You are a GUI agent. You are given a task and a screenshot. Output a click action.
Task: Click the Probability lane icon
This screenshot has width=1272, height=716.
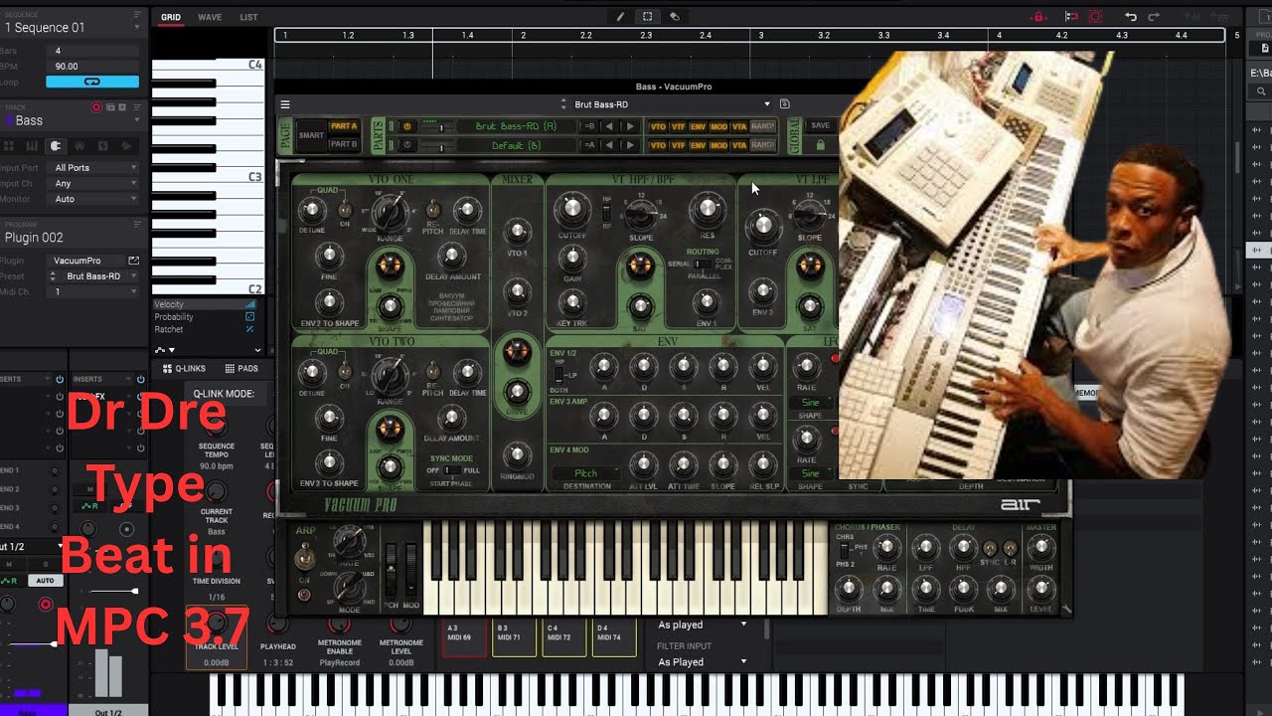249,316
